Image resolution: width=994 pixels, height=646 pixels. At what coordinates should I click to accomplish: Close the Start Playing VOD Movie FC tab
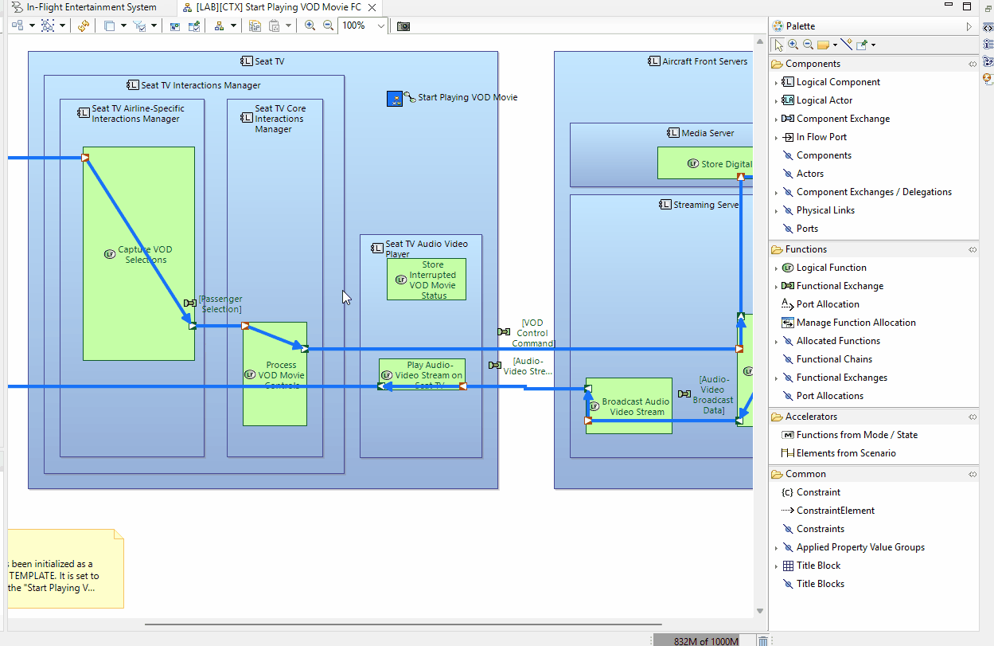(x=372, y=7)
